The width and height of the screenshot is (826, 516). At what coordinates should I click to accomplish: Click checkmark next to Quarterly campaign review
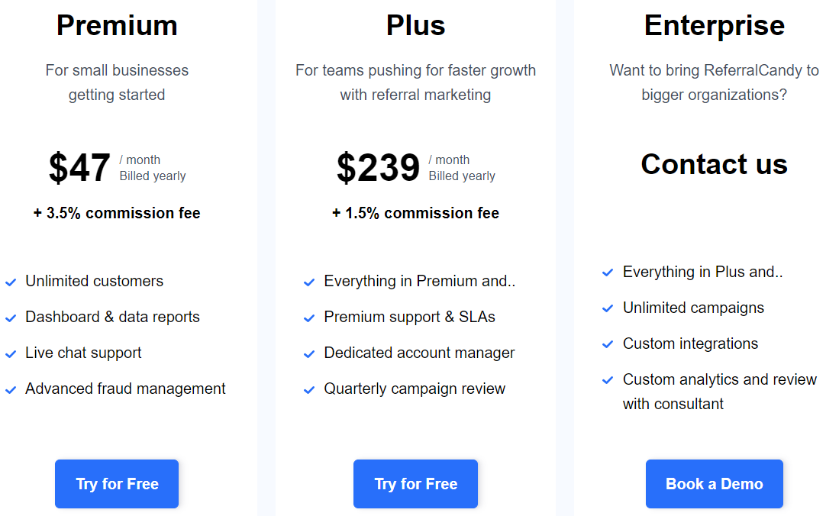(309, 390)
